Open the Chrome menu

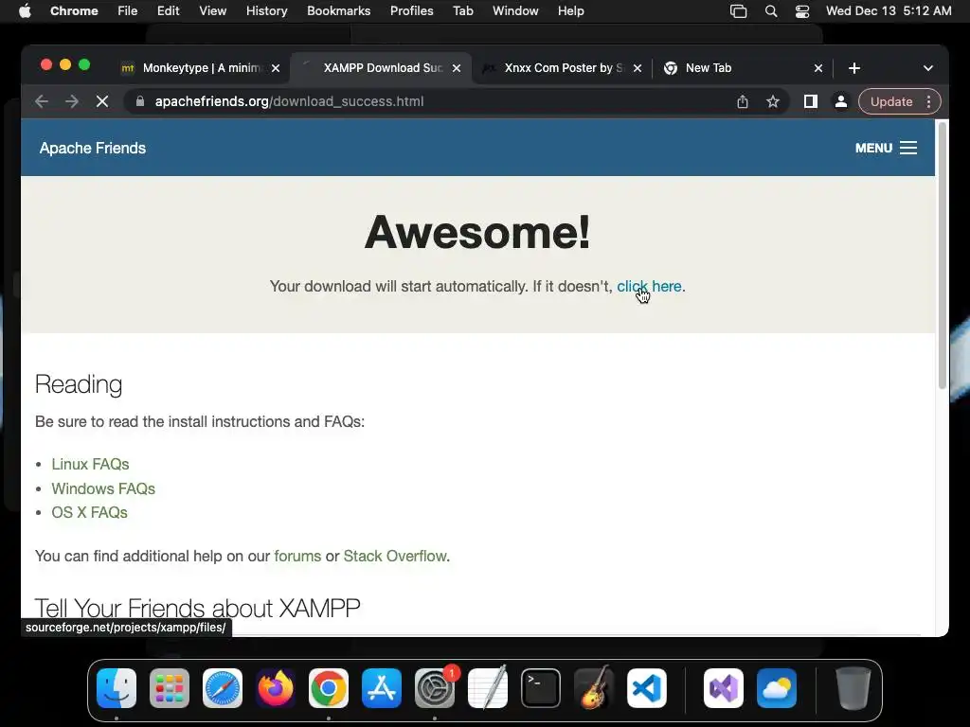coord(74,11)
